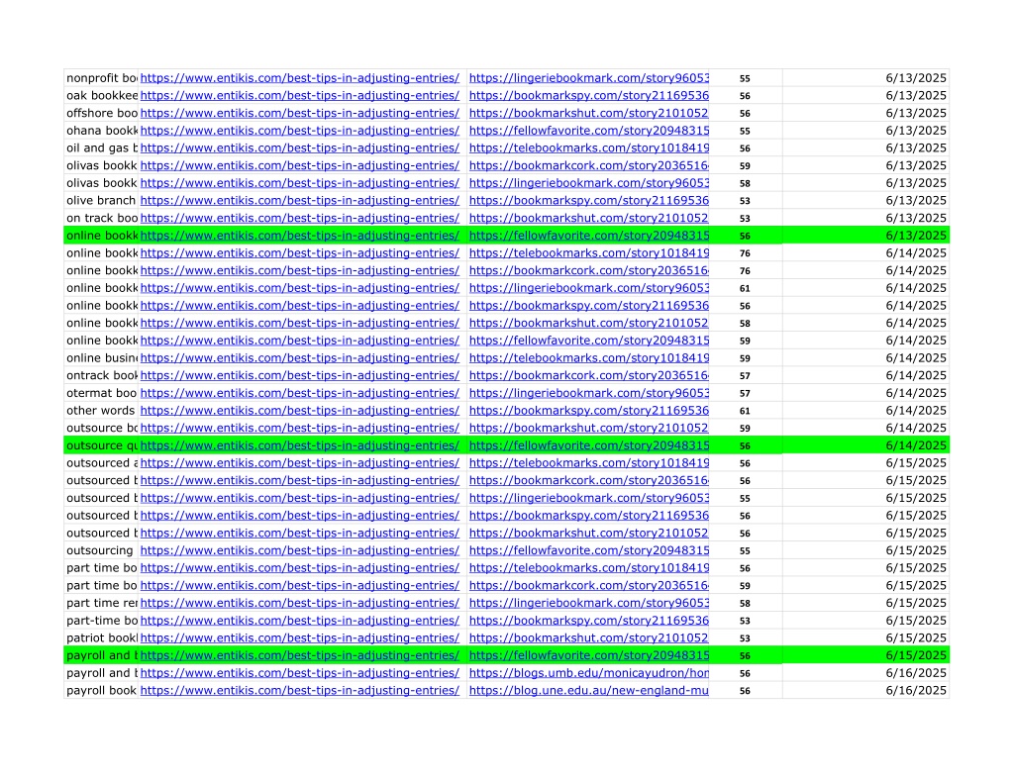Open the bookmarkspy link in the oak bookkee row
The height and width of the screenshot is (783, 1014).
point(588,96)
